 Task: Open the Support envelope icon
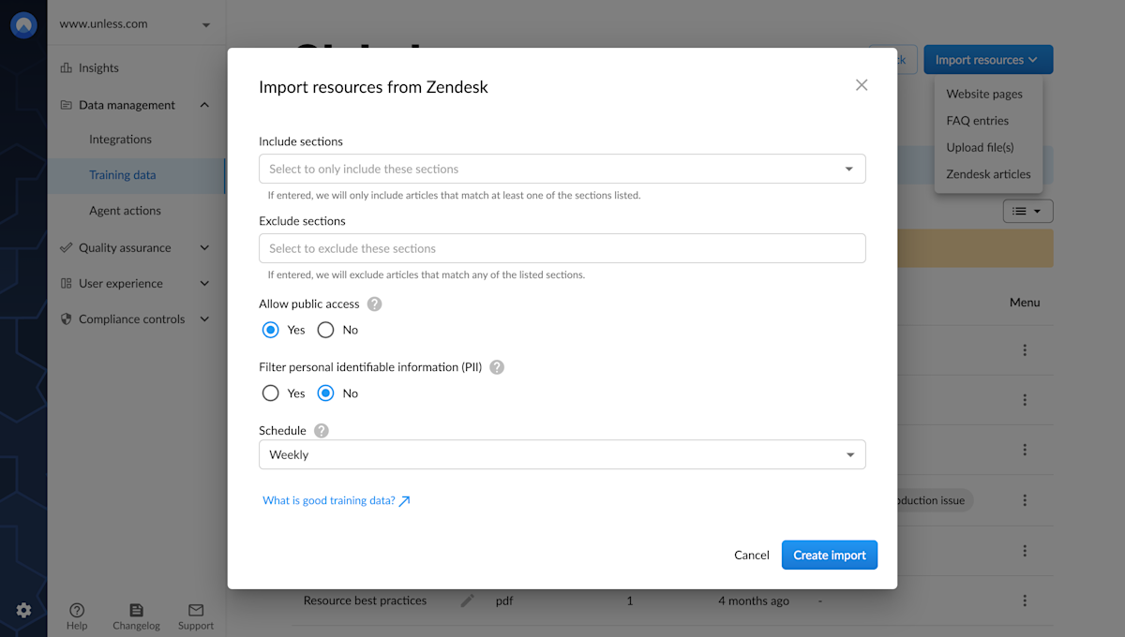[x=195, y=609]
